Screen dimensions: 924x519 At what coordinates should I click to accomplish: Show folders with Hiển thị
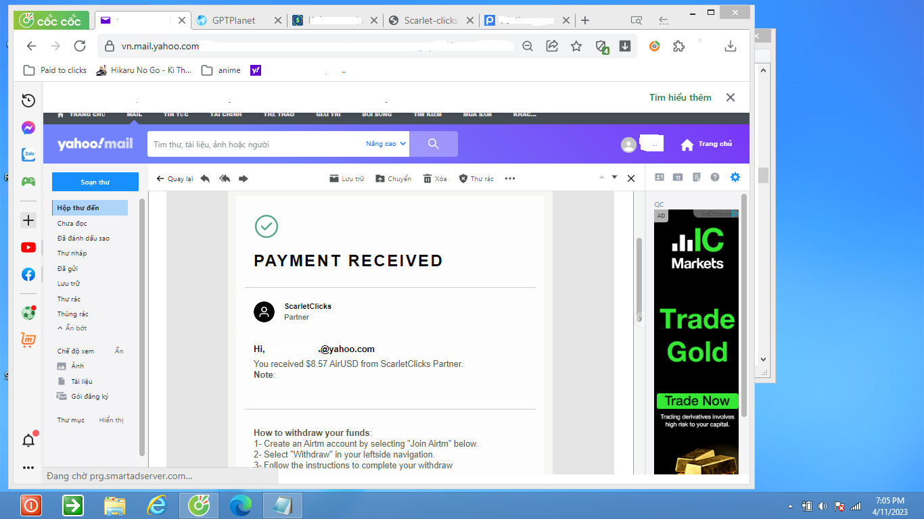pos(112,420)
